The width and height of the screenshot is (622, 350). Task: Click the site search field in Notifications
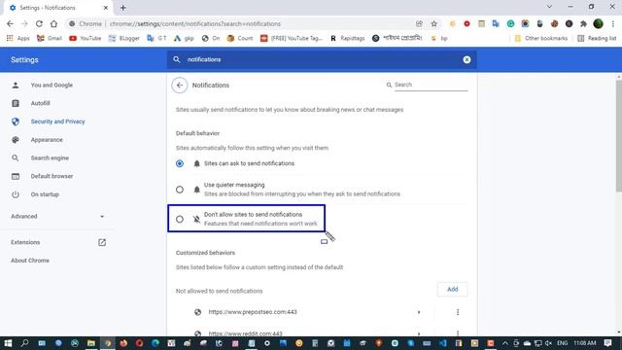coord(431,85)
